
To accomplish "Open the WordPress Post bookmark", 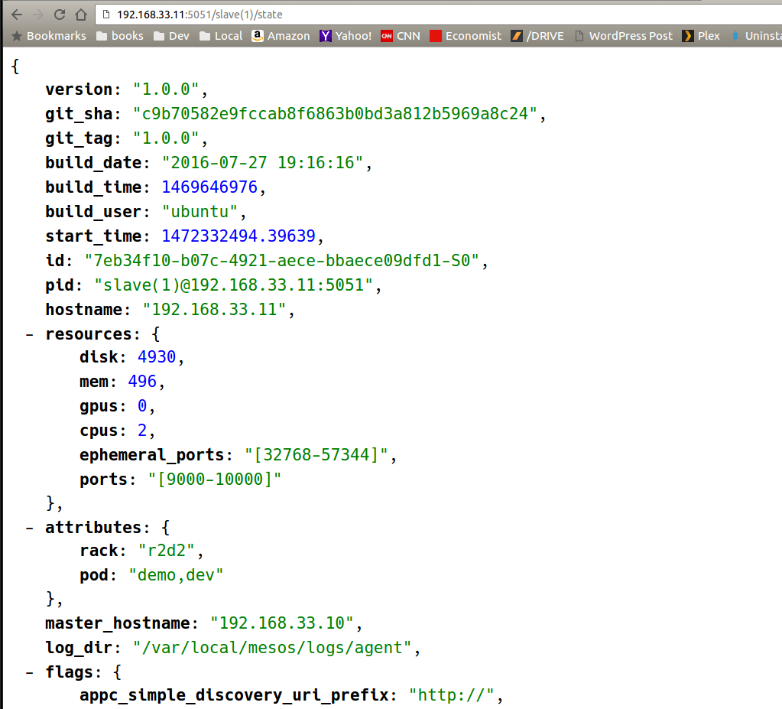I will [623, 36].
